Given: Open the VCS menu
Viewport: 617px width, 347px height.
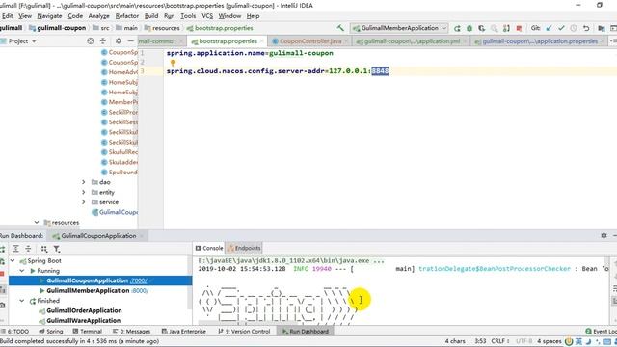Looking at the screenshot, I should [x=207, y=16].
